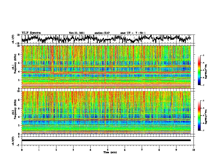Viewport: 218px width, 168px height.
Task: Click time axis tick label "3"
Action: click(x=73, y=150)
